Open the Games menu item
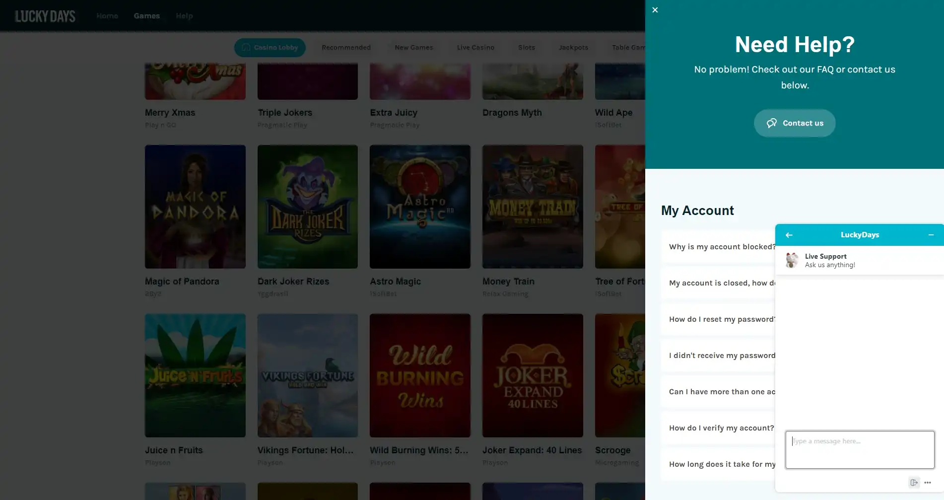This screenshot has width=944, height=500. click(x=146, y=16)
